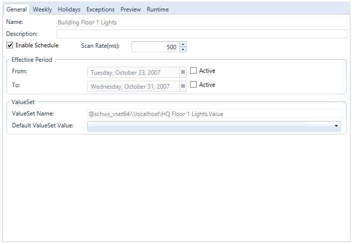Open calendar picker for To date
Screen dimensions: 354x244
(183, 86)
